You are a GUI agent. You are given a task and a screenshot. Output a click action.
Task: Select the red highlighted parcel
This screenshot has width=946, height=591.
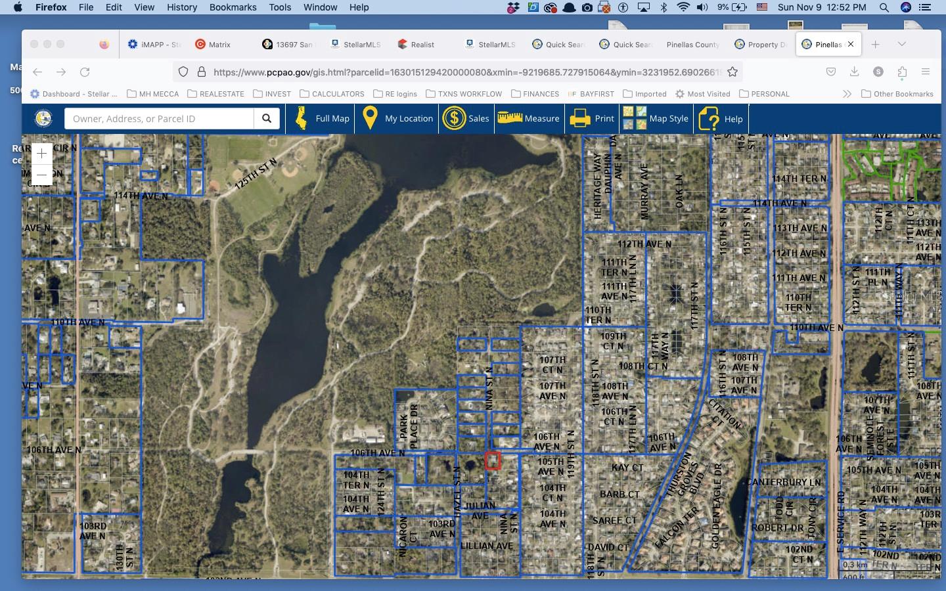click(493, 461)
